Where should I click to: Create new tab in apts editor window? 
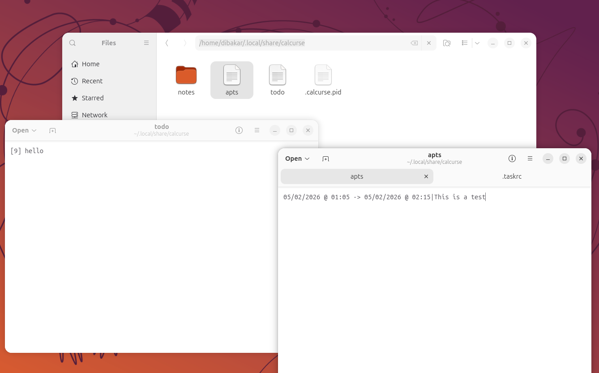[325, 159]
